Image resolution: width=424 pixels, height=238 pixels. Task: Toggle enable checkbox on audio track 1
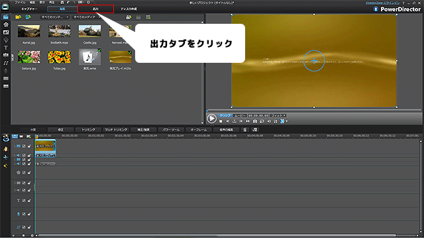point(24,155)
